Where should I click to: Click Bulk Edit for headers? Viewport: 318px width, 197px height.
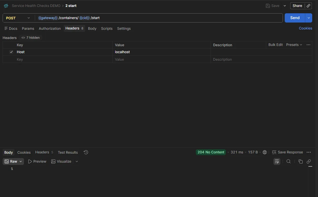click(275, 45)
